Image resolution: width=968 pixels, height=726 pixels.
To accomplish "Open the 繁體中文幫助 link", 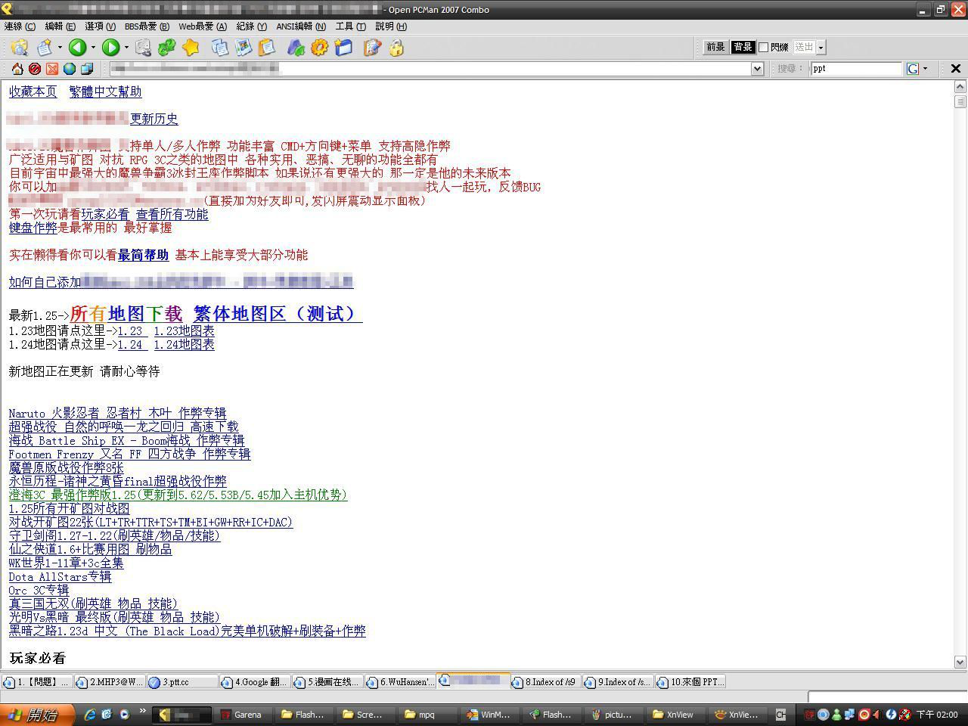I will click(x=105, y=92).
